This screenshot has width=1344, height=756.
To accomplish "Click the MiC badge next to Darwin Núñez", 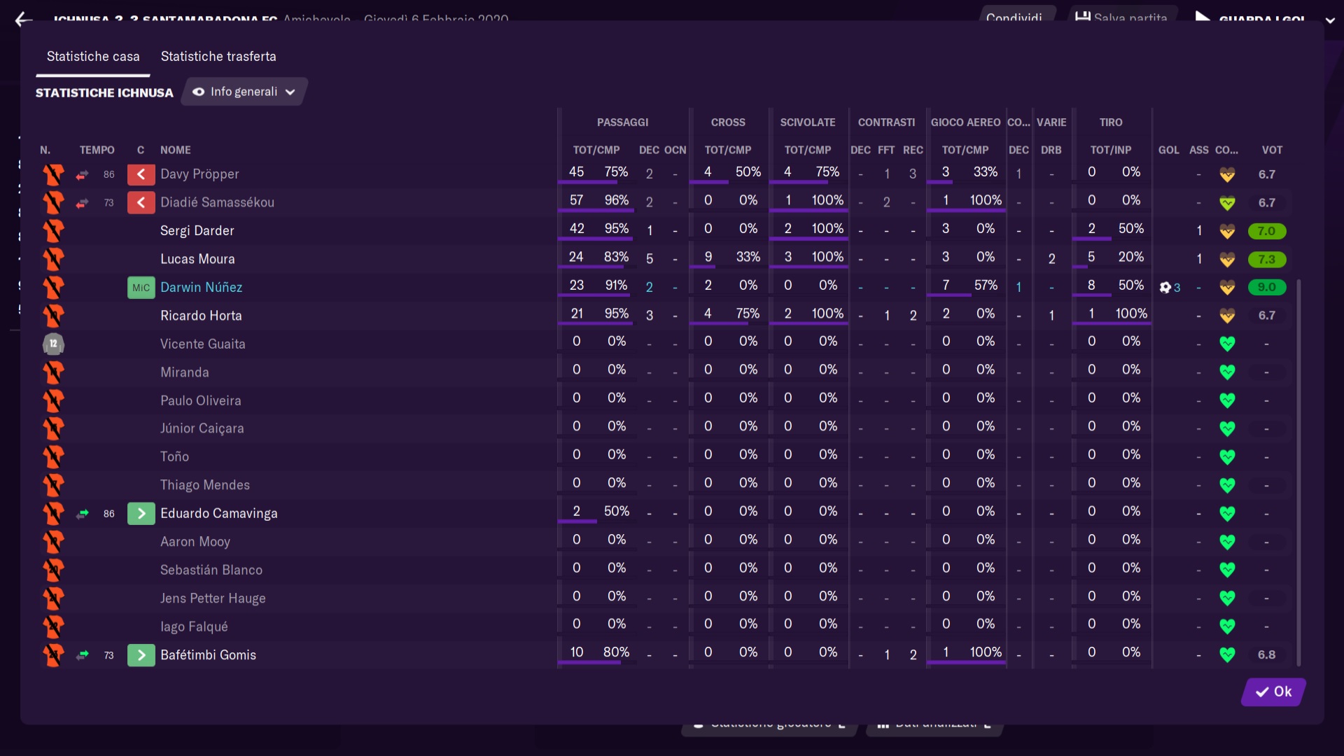I will pyautogui.click(x=141, y=288).
